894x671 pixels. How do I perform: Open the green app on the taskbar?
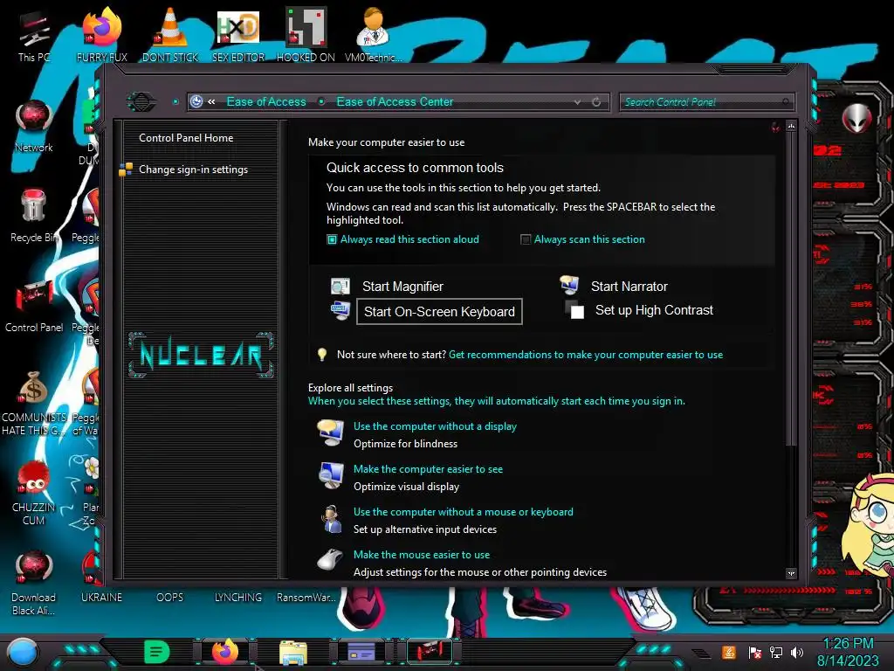pyautogui.click(x=157, y=651)
